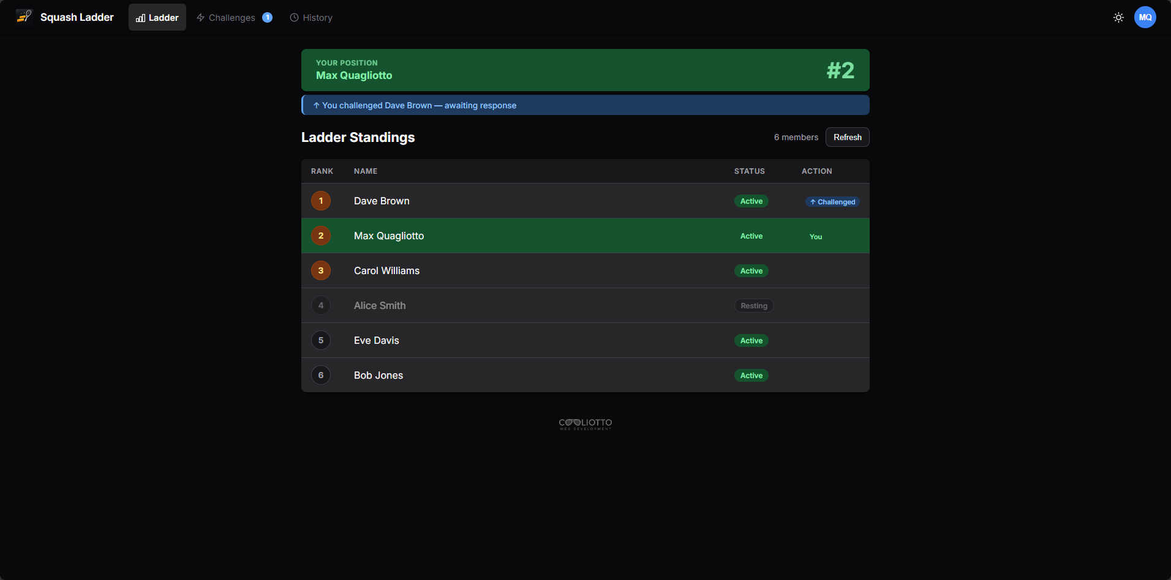Image resolution: width=1171 pixels, height=580 pixels.
Task: Open the Squash Ladder home title
Action: [x=77, y=17]
